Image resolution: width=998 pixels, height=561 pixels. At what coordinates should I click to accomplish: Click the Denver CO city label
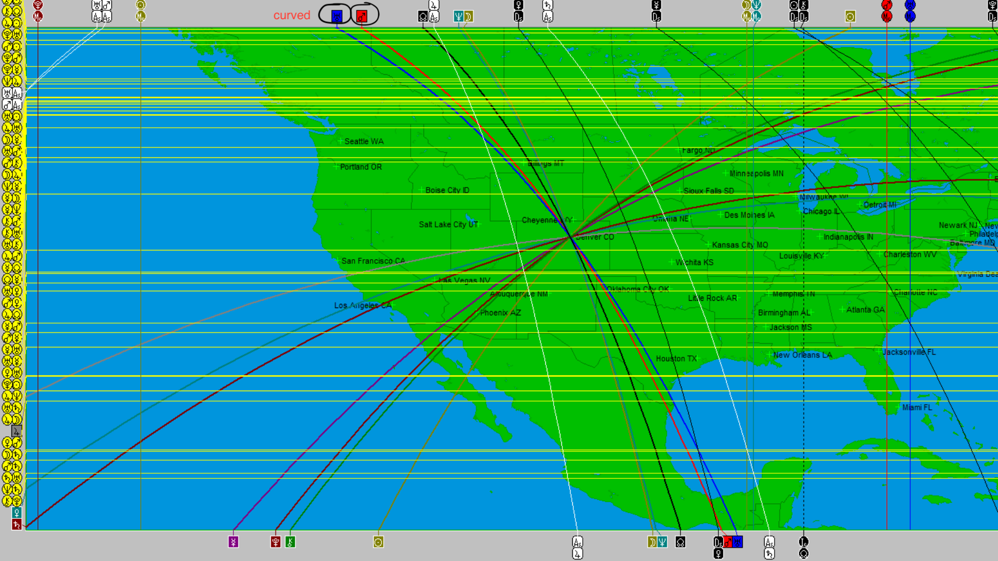coord(595,237)
